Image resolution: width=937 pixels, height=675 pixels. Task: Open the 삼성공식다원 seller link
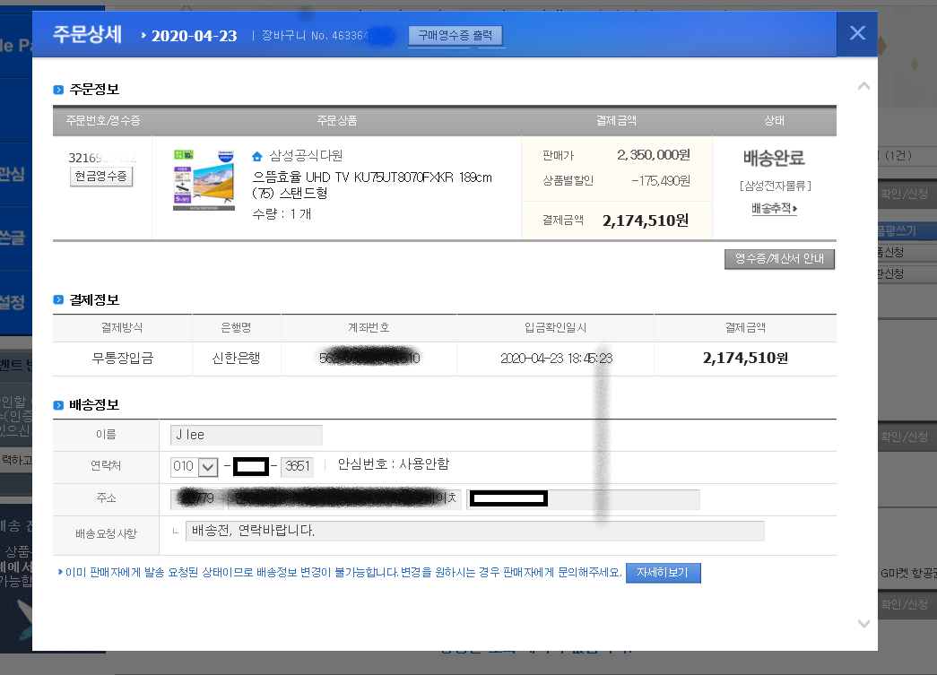pos(306,156)
